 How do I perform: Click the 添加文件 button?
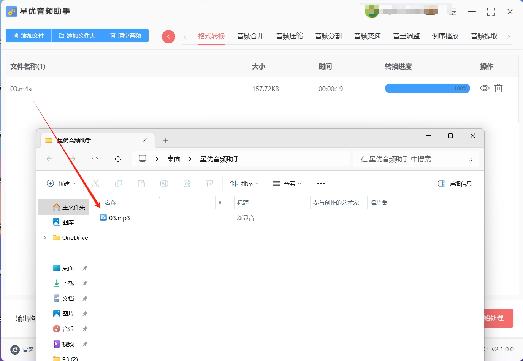pyautogui.click(x=29, y=35)
